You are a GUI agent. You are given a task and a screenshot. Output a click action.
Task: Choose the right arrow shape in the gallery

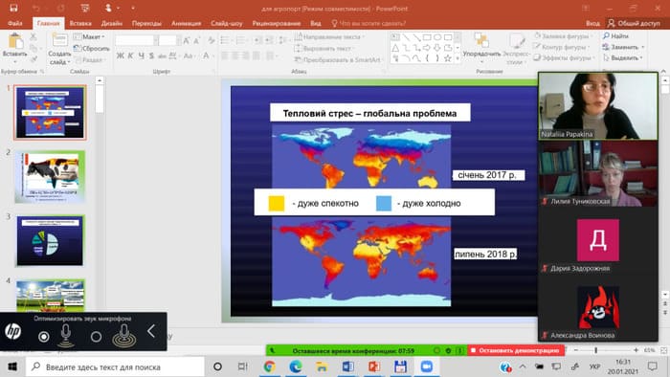427,48
